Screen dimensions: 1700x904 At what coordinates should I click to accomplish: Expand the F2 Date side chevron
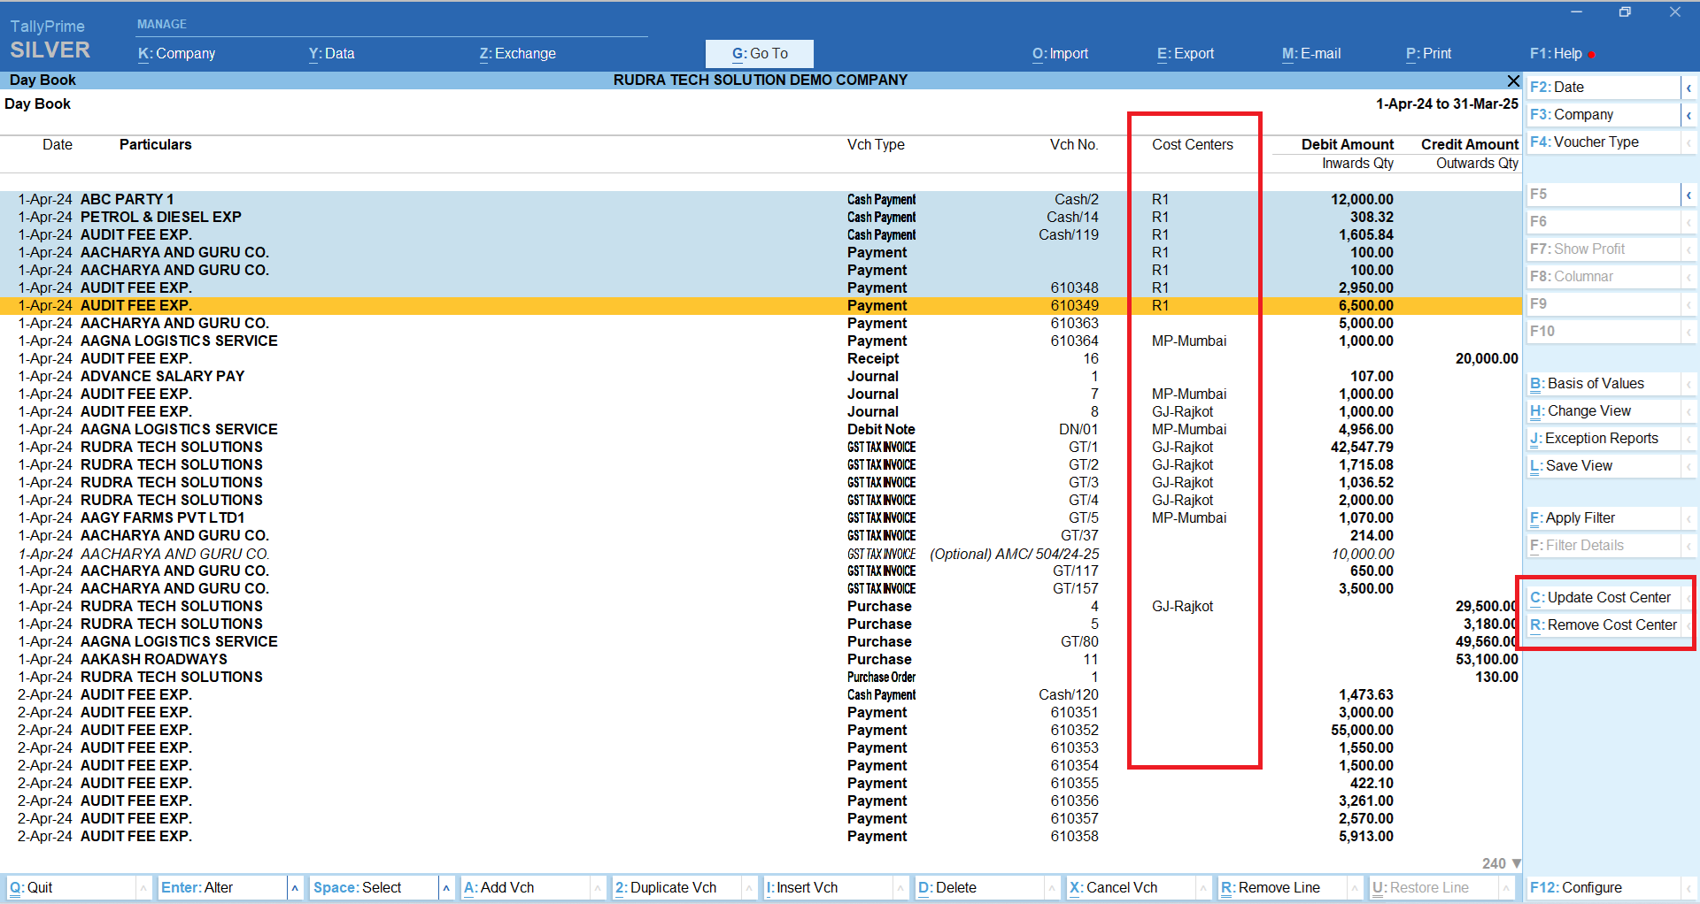pyautogui.click(x=1688, y=88)
